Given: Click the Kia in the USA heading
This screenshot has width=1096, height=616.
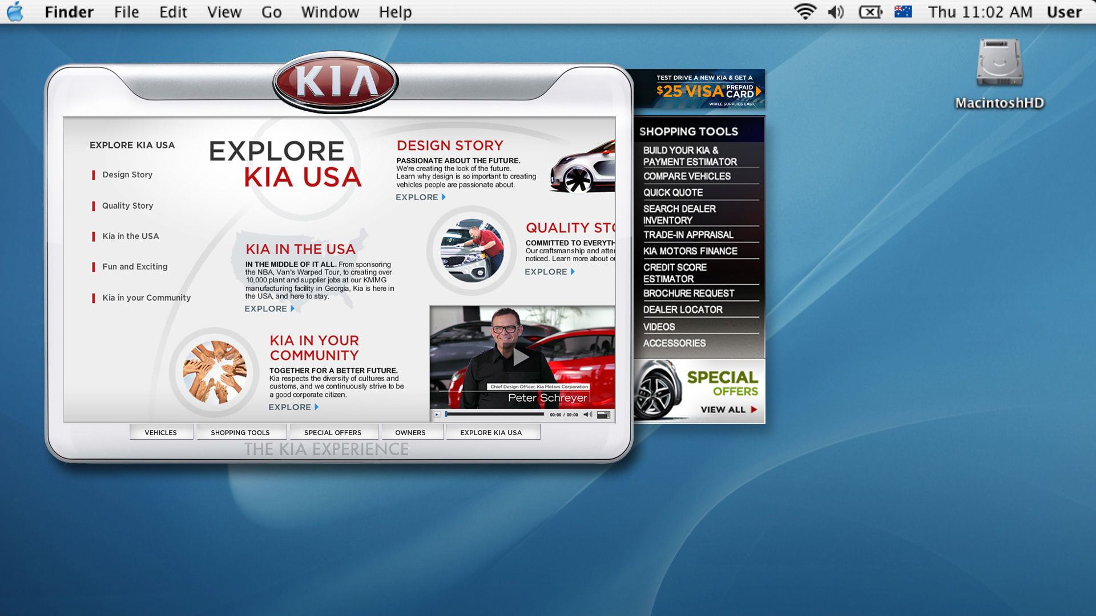Looking at the screenshot, I should pos(300,249).
